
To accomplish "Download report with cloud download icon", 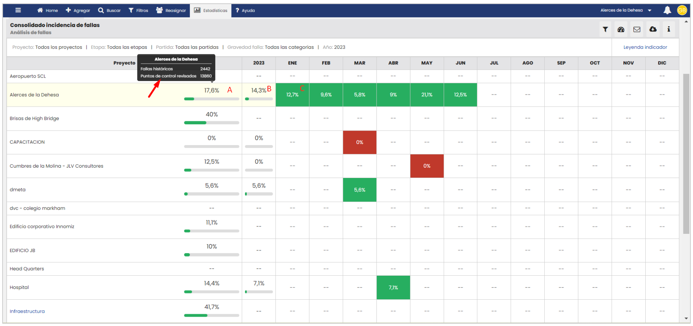I will click(x=653, y=29).
